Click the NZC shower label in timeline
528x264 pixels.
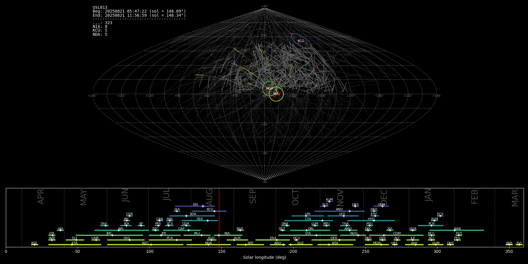tap(145, 243)
